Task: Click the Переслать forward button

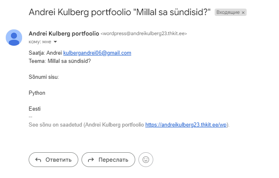Action: (108, 160)
